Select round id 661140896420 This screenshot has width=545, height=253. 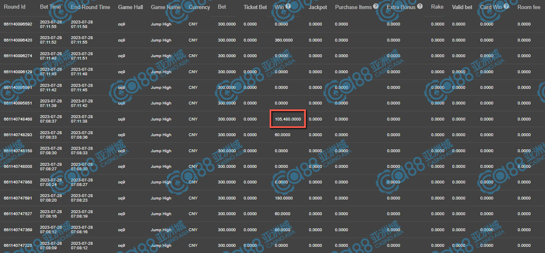[18, 40]
